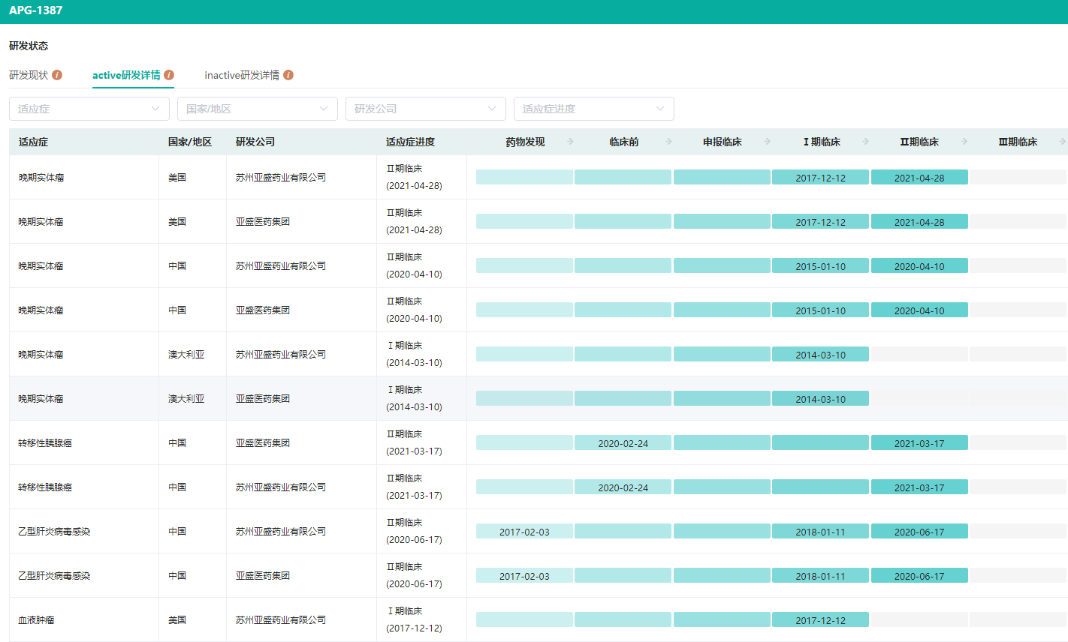Open the 适应症 filter dropdown
The height and width of the screenshot is (642, 1068).
[89, 109]
